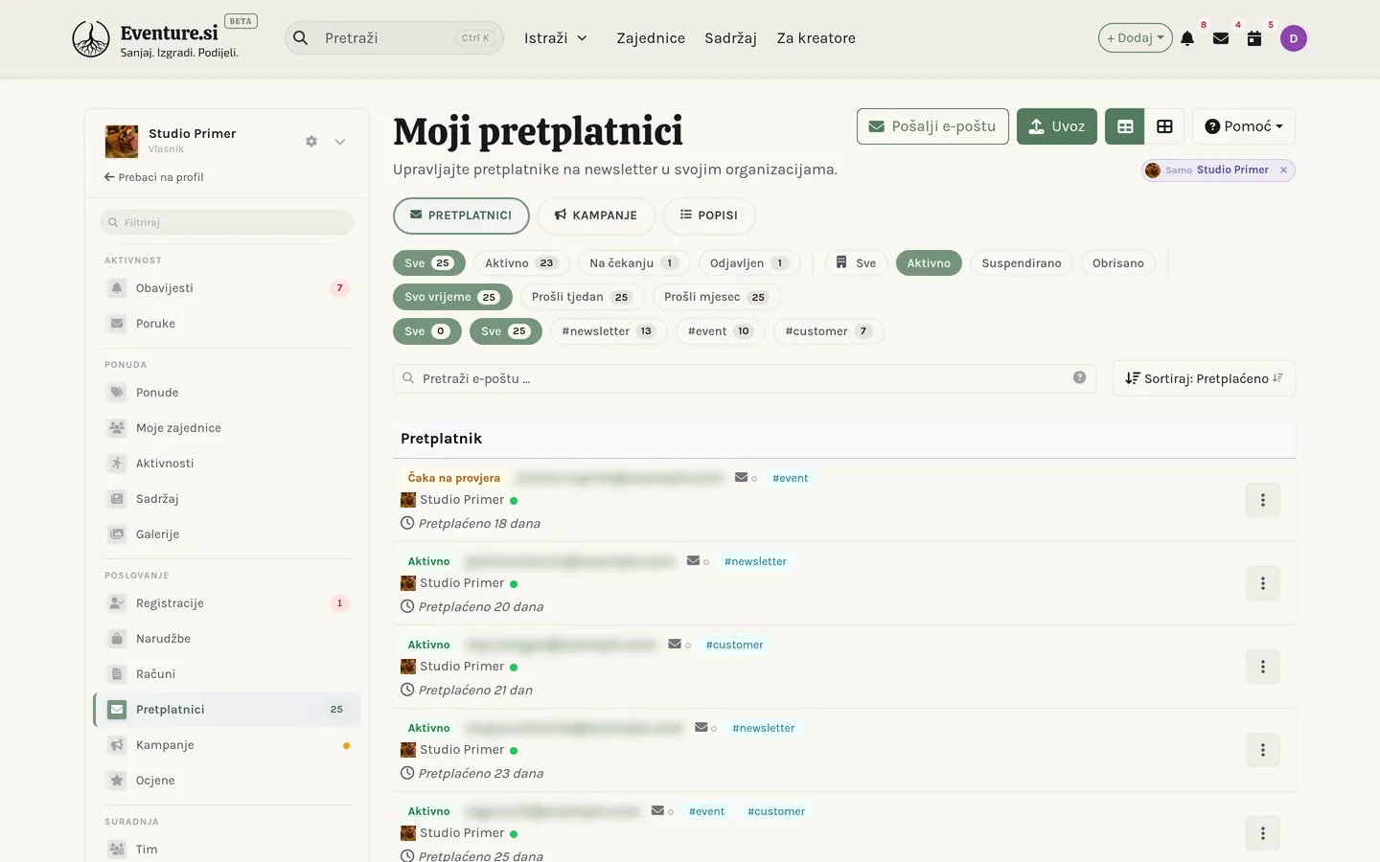This screenshot has width=1380, height=862.
Task: Click the Ocjene star icon
Action: (x=117, y=781)
